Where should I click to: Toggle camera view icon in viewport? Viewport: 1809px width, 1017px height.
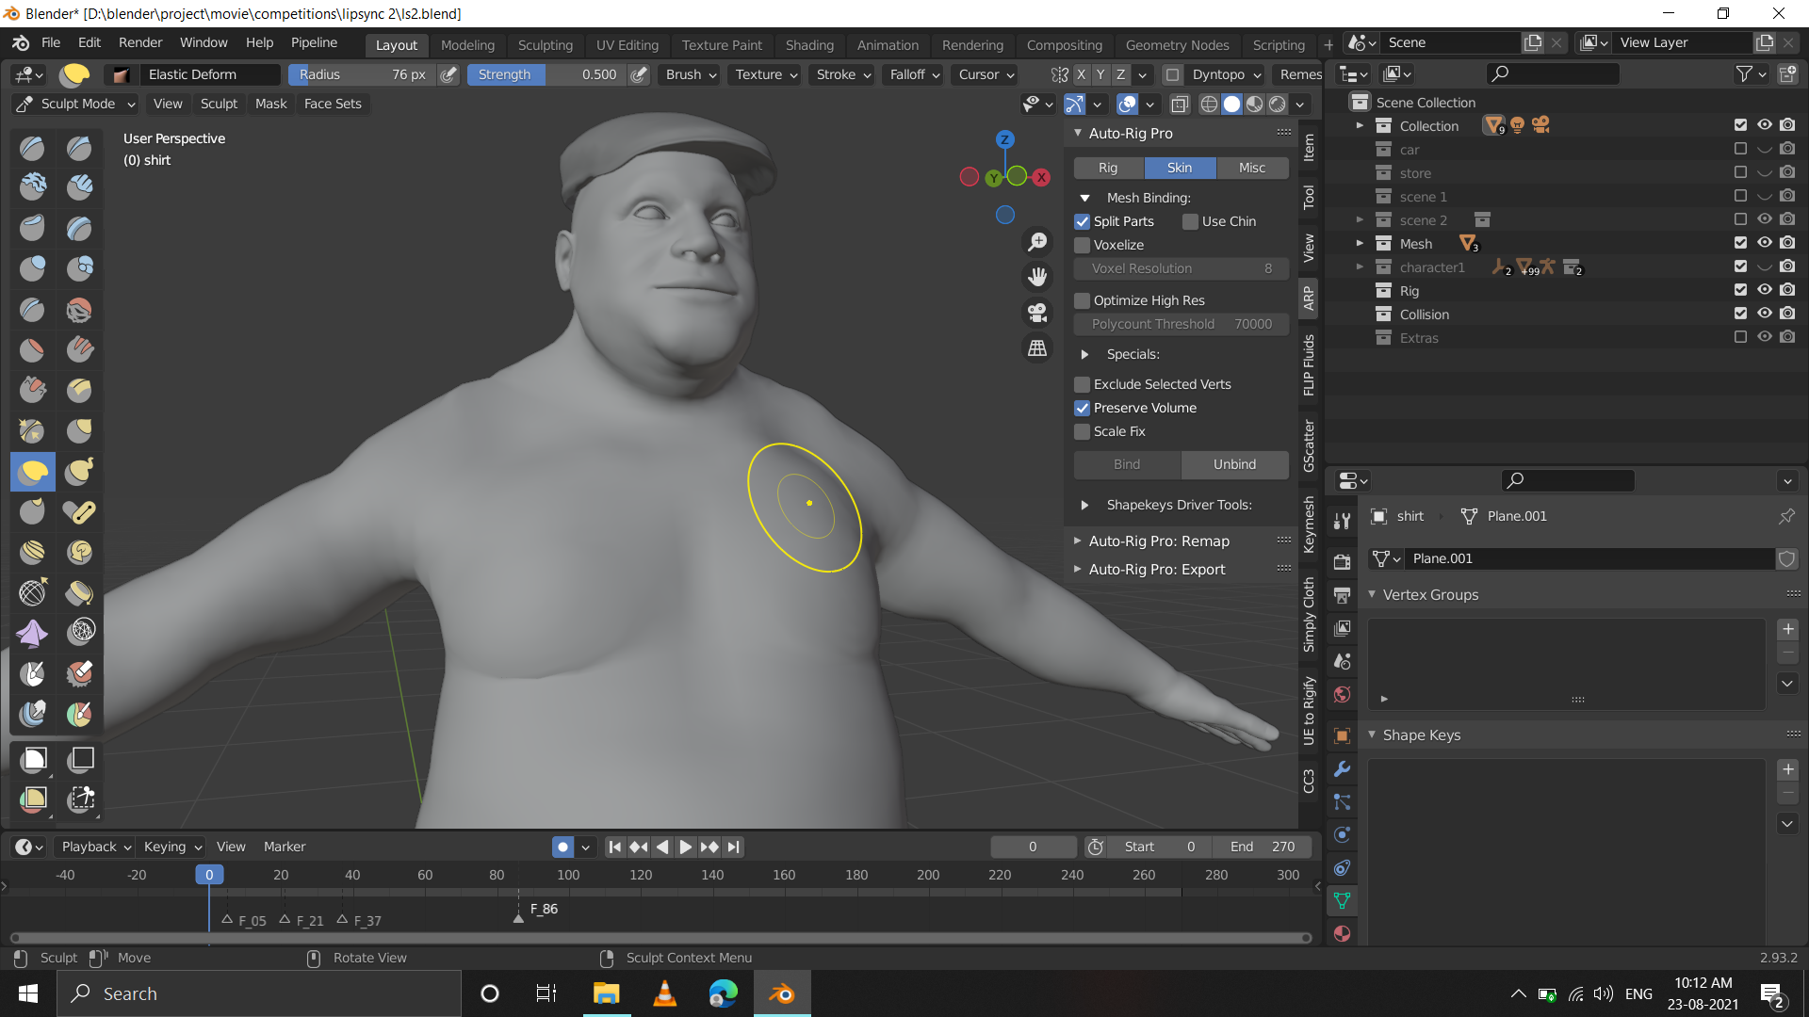point(1037,313)
